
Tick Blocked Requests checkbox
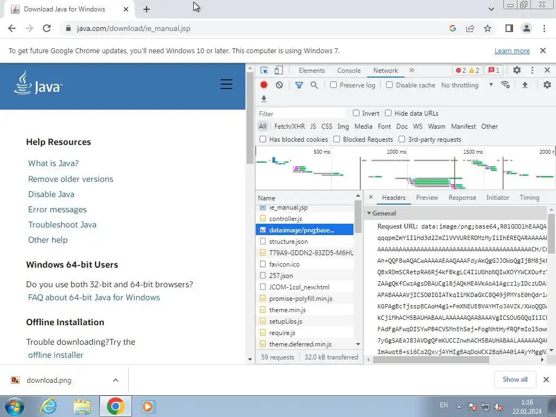[337, 140]
